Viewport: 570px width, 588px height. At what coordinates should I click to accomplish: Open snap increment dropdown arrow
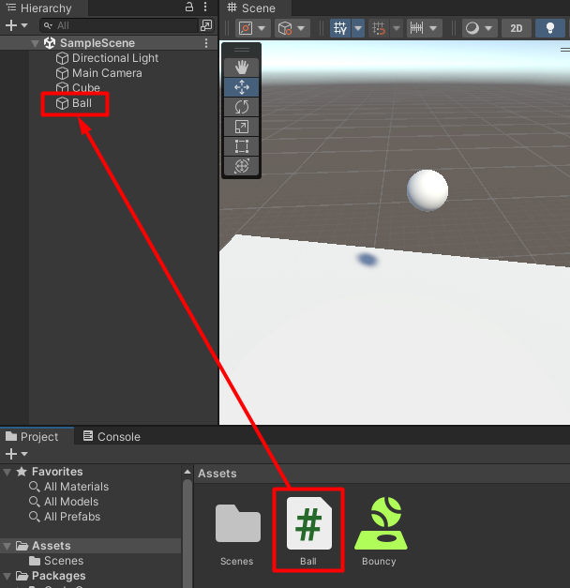(x=433, y=28)
